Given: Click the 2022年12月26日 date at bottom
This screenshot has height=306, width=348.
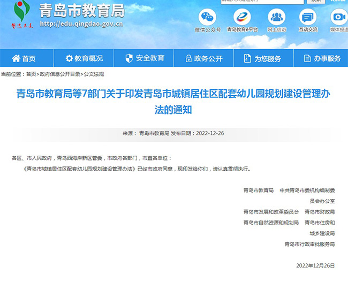Looking at the screenshot, I should [315, 266].
